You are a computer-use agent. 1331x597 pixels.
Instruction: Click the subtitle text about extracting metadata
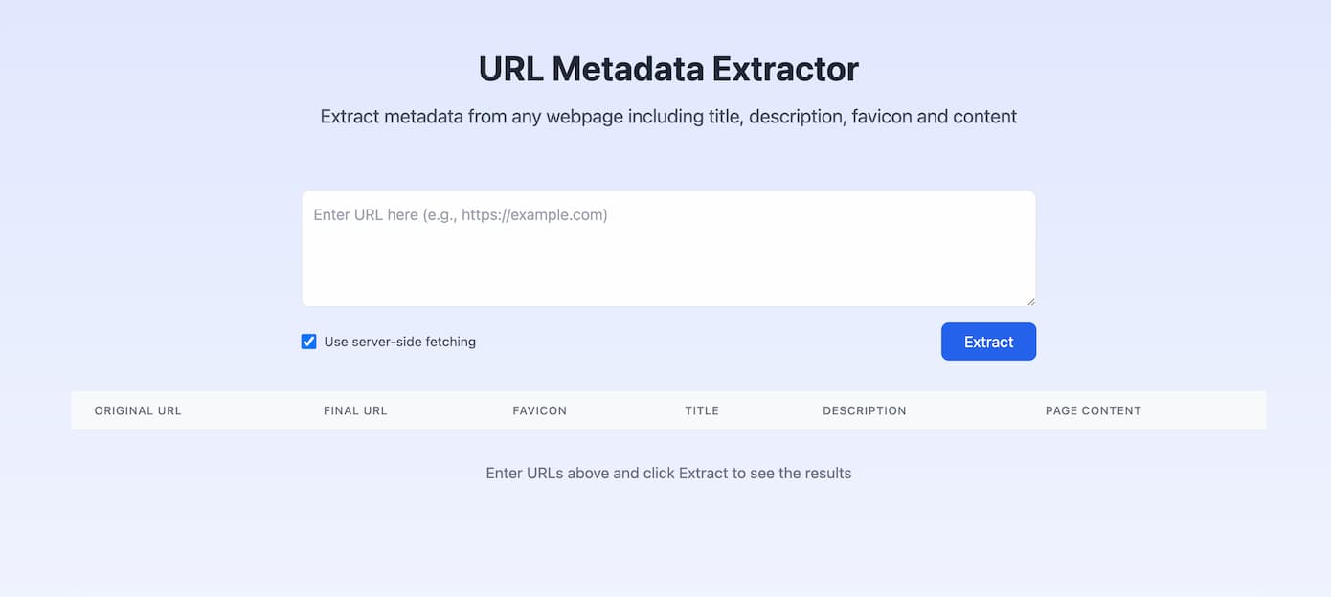point(668,117)
